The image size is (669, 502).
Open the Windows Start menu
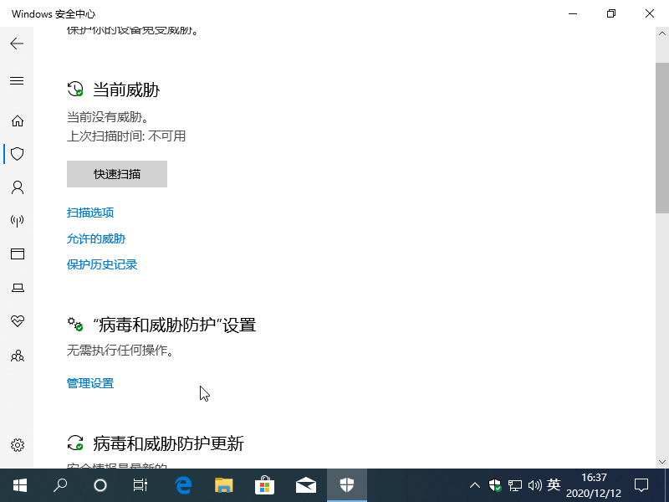coord(18,484)
